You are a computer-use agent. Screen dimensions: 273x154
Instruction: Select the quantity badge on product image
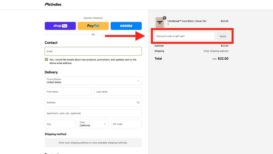(x=164, y=18)
